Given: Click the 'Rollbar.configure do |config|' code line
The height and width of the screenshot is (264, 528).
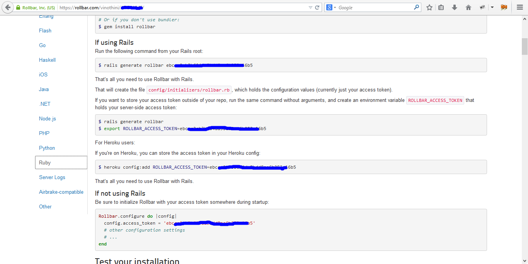Looking at the screenshot, I should point(138,216).
